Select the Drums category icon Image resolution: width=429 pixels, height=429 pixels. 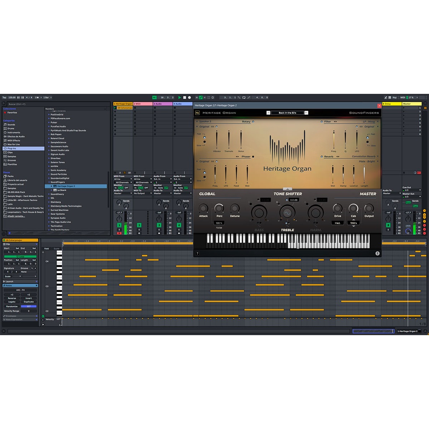[5, 128]
